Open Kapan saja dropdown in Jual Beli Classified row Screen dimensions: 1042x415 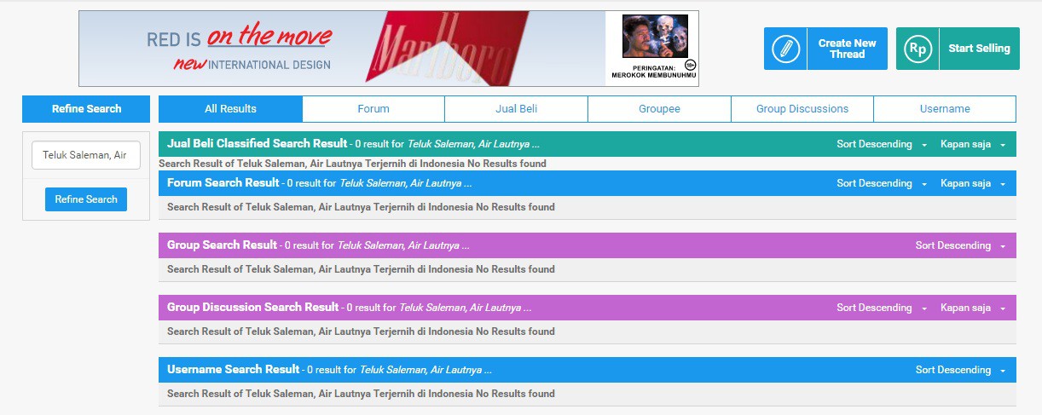[x=973, y=144]
